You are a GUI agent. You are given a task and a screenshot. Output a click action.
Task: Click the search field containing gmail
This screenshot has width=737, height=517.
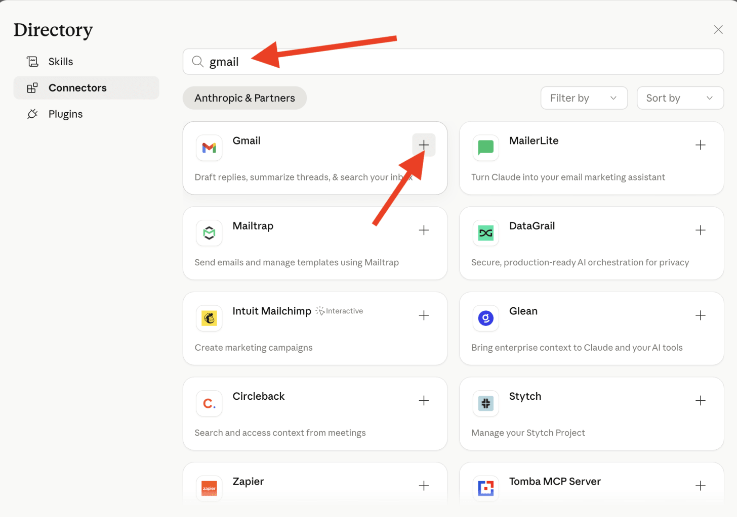(453, 62)
